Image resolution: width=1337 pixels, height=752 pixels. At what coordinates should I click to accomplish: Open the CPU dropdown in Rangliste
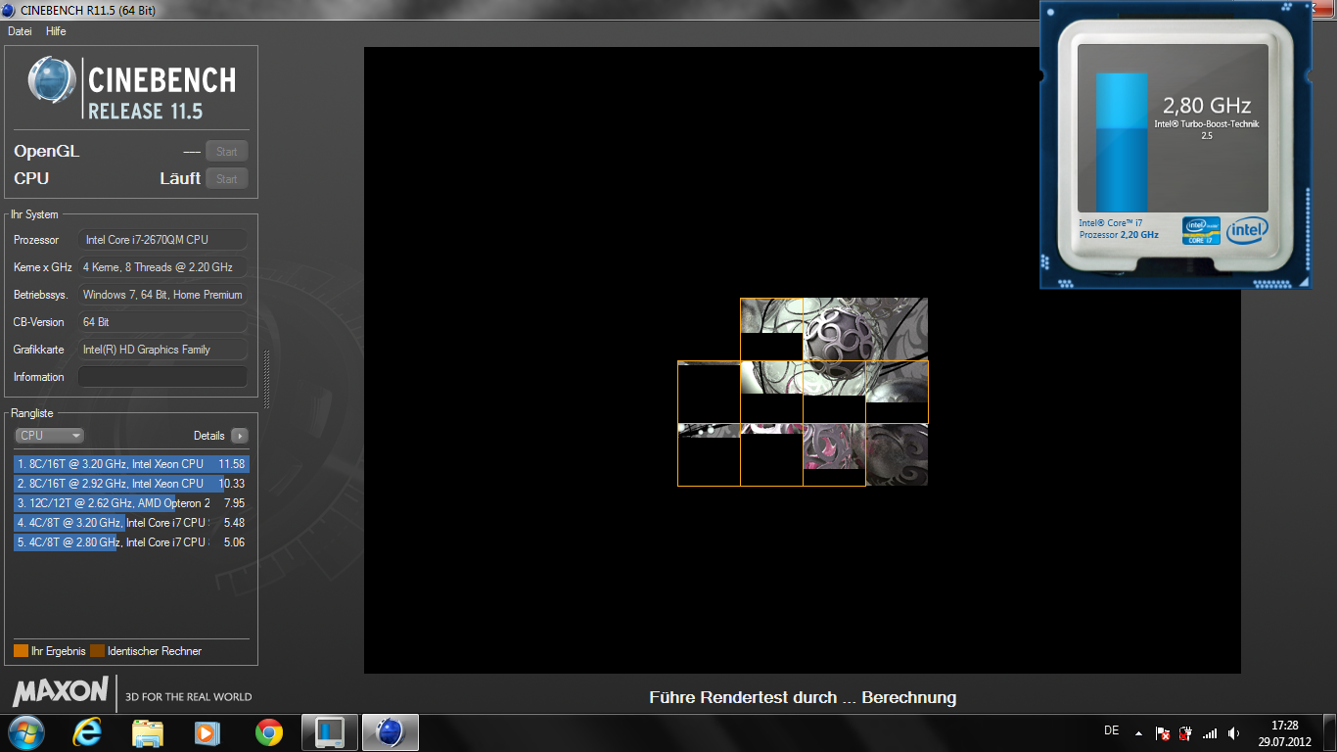49,436
